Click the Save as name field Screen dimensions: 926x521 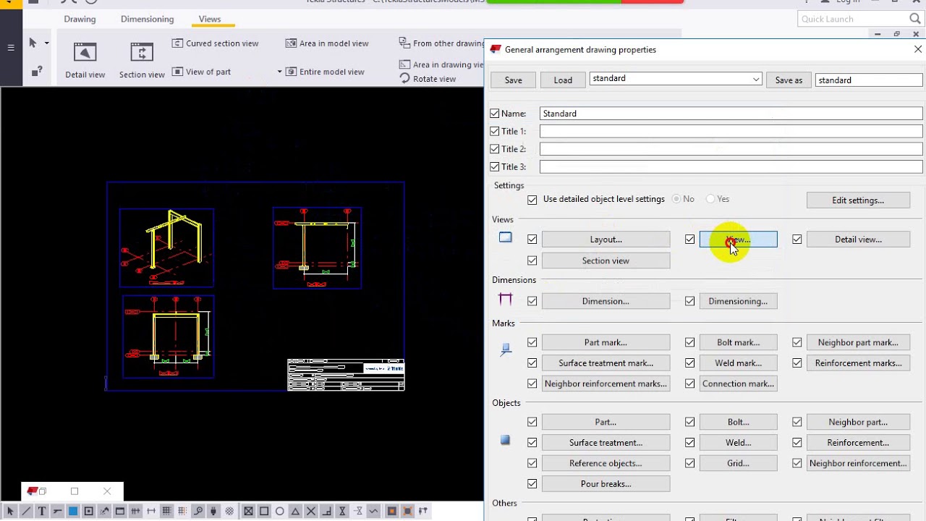pyautogui.click(x=869, y=80)
